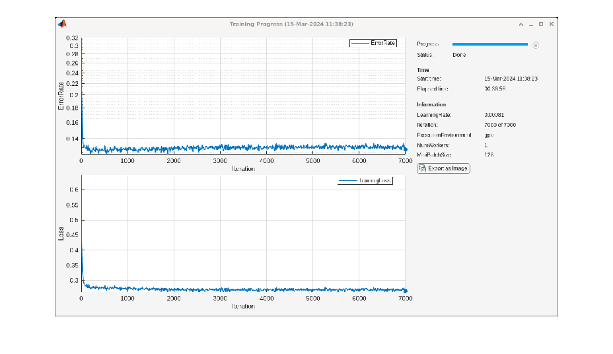Click the blue training progress bar
This screenshot has height=354, width=613.
pyautogui.click(x=489, y=44)
